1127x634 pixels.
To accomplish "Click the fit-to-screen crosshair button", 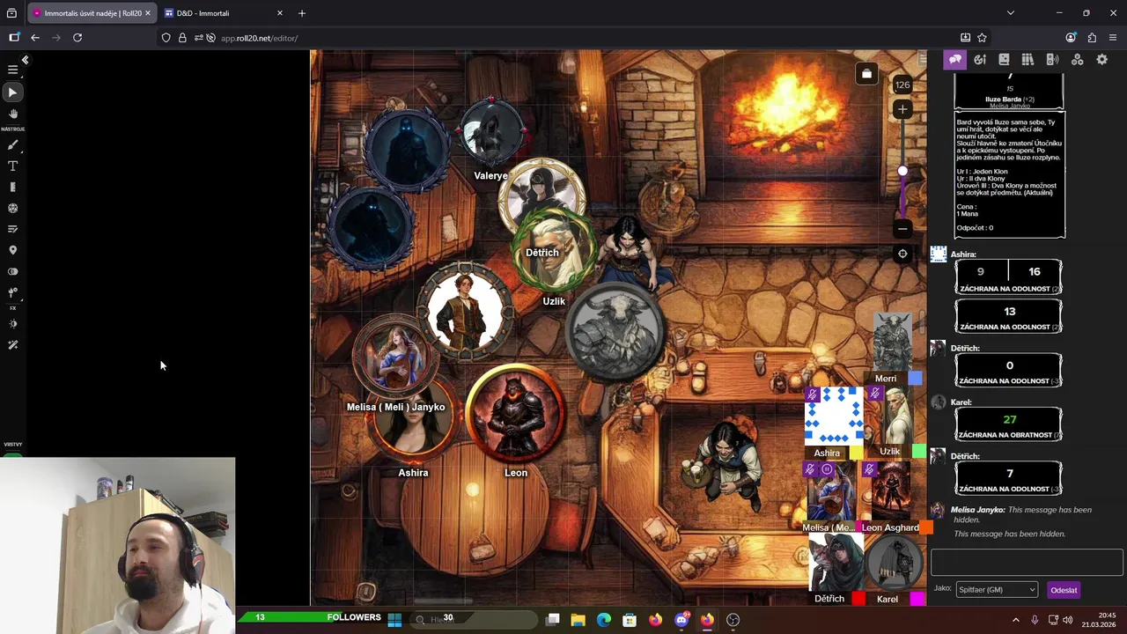I will pos(902,254).
